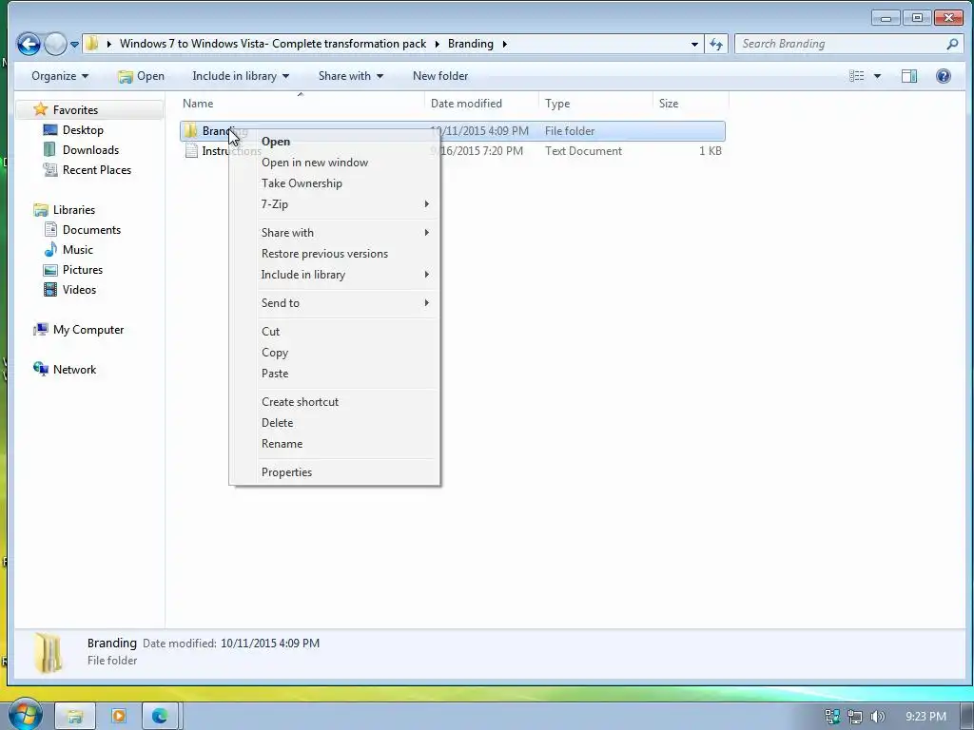974x730 pixels.
Task: Open the Windows Start orb
Action: 25,715
